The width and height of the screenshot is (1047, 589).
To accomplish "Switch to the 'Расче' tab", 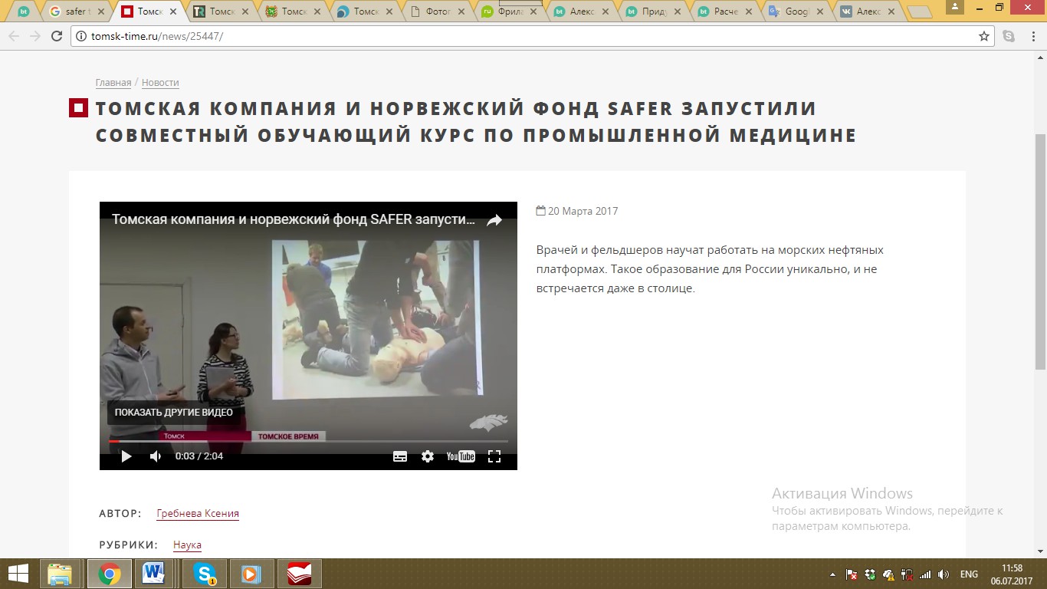I will (x=724, y=12).
